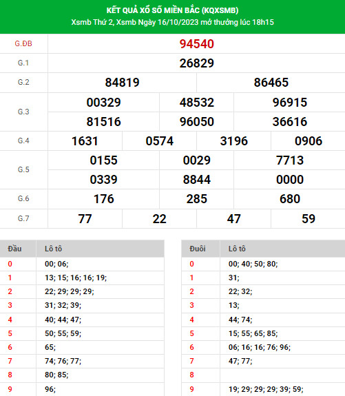Click G.7 number 59

click(309, 219)
